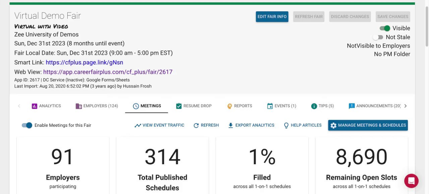The image size is (429, 194).
Task: Switch to the Meetings tab
Action: click(147, 106)
